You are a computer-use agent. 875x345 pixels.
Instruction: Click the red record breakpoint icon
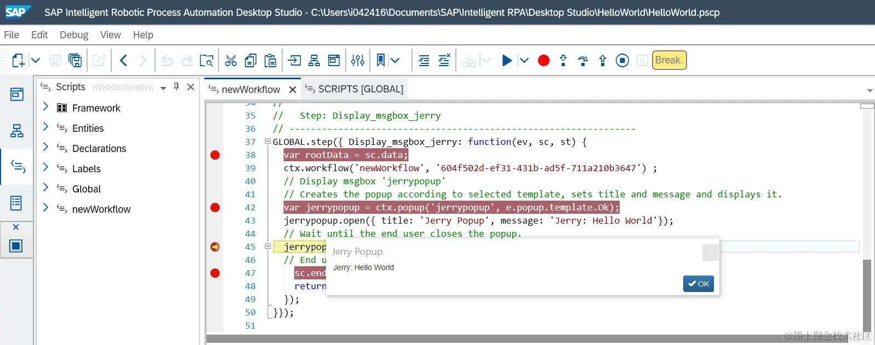coord(544,60)
